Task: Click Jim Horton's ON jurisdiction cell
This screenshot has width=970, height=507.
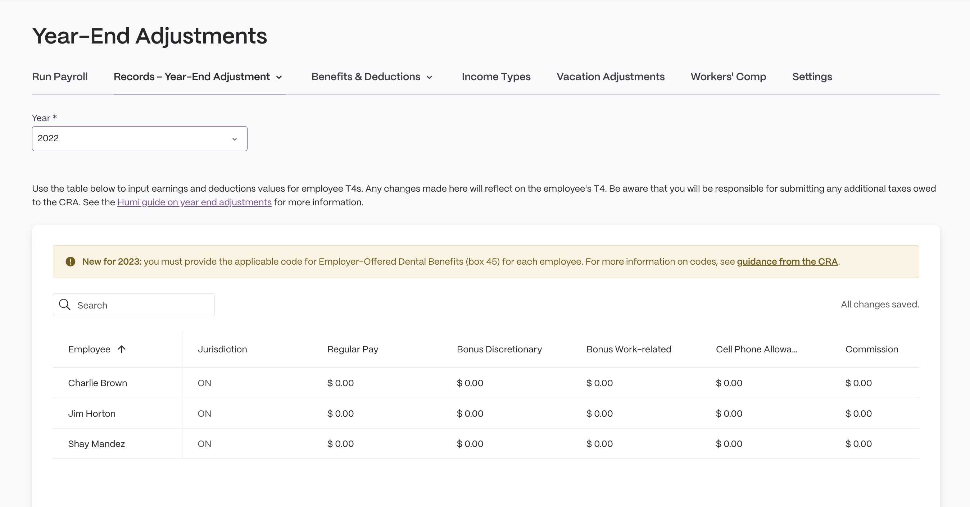Action: pos(204,414)
